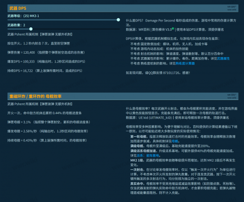Click the bold MK2 1级 term
Viewport: 244px width, 202px height.
tap(137, 161)
